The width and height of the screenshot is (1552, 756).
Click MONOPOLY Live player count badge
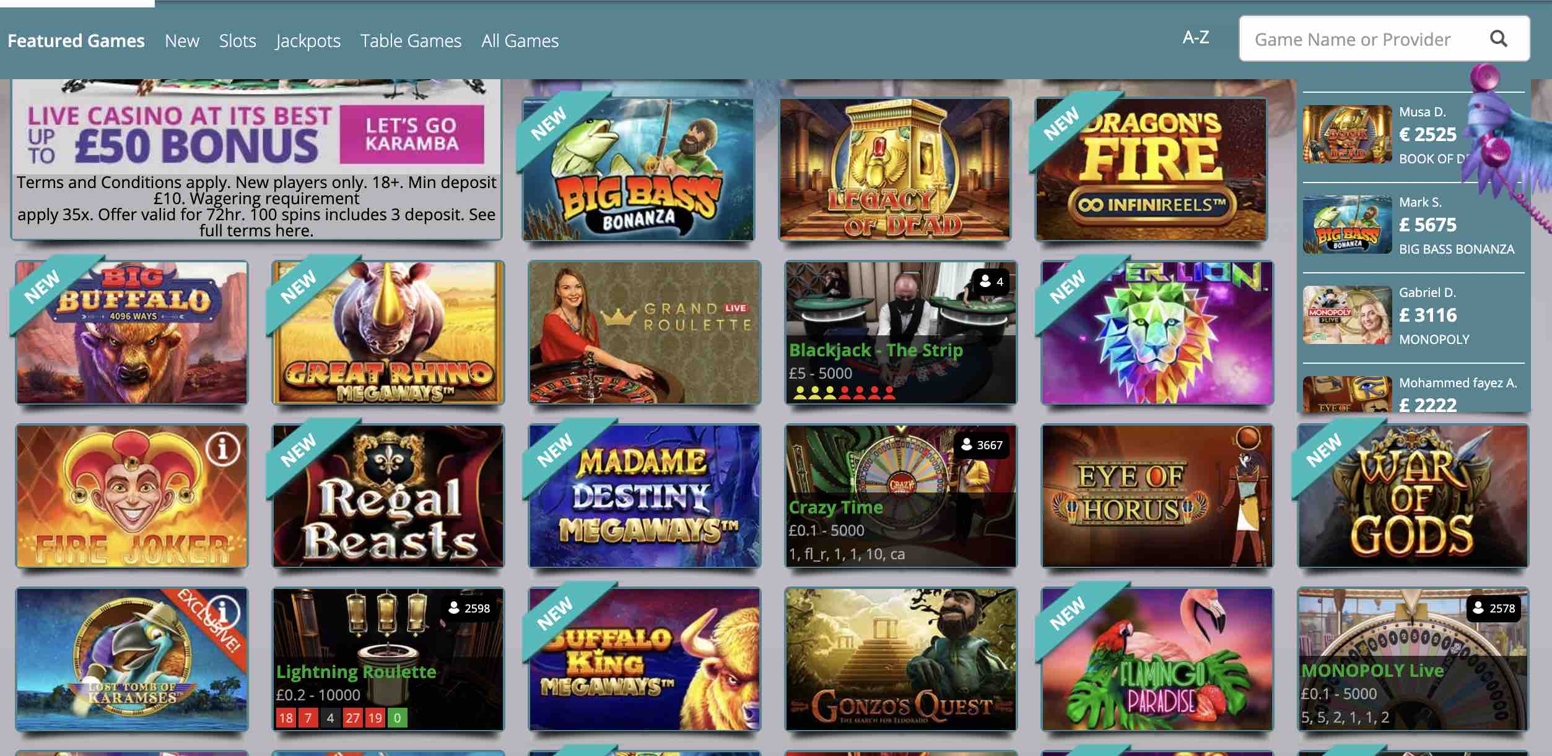pyautogui.click(x=1494, y=608)
